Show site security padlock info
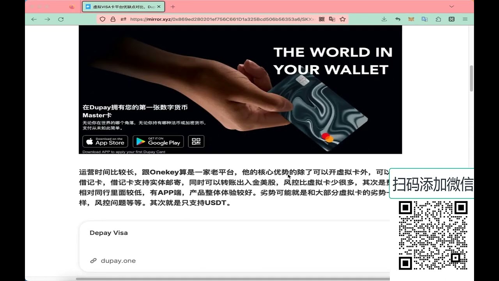The image size is (499, 281). pos(113,19)
